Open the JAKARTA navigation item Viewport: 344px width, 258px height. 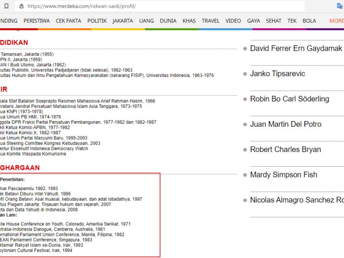[x=123, y=21]
